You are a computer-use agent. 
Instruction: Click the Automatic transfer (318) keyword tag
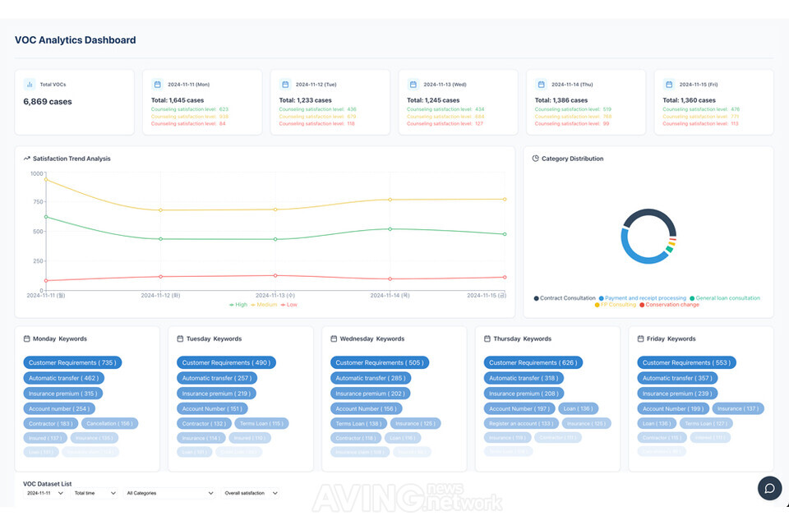pyautogui.click(x=523, y=378)
